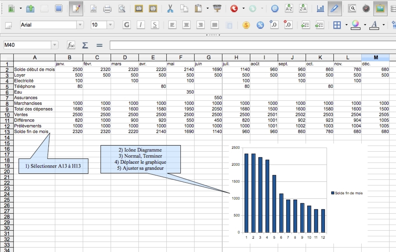Click the Sum sigma button
The width and height of the screenshot is (396, 252).
point(85,45)
